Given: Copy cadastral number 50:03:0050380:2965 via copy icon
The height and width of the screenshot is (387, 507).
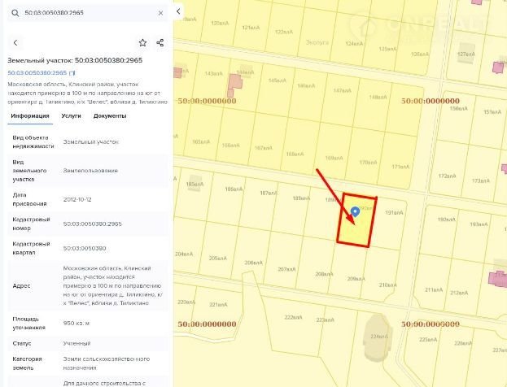Looking at the screenshot, I should [72, 73].
